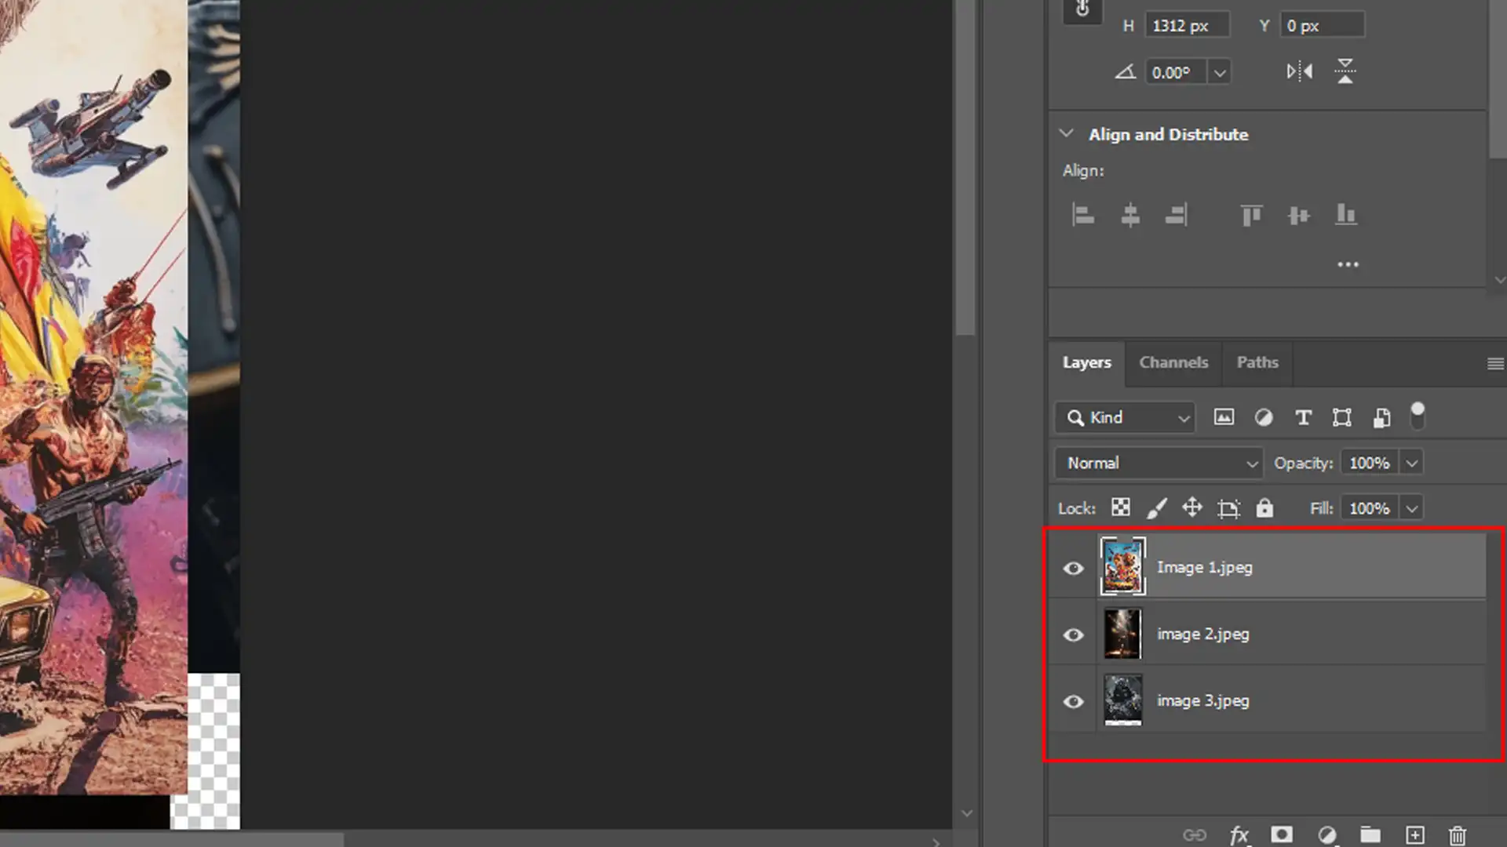Filter layers by adjustment layers icon

1264,417
